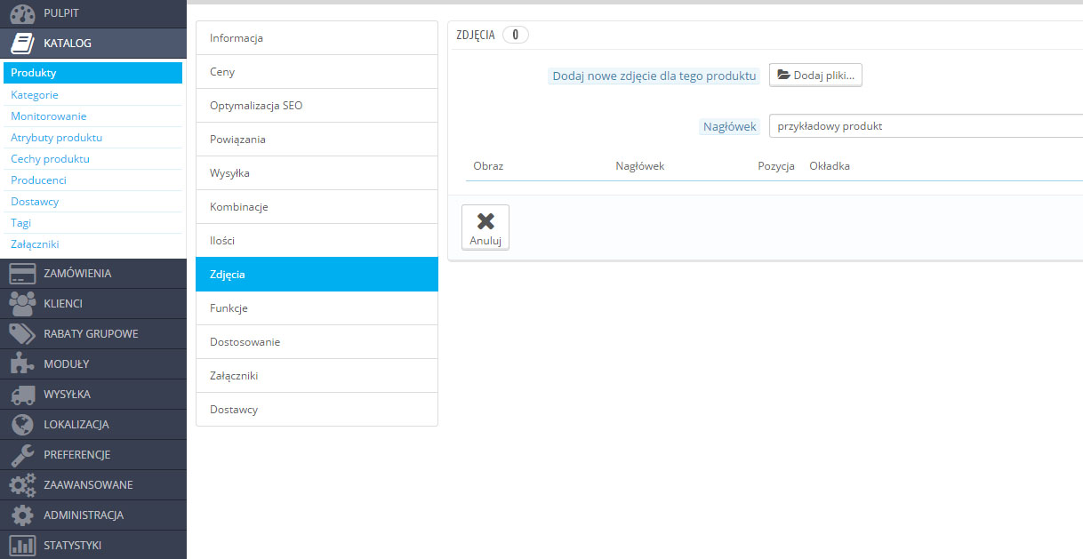The image size is (1083, 559).
Task: Click the Rabaty grupowe tags icon
Action: pos(22,334)
